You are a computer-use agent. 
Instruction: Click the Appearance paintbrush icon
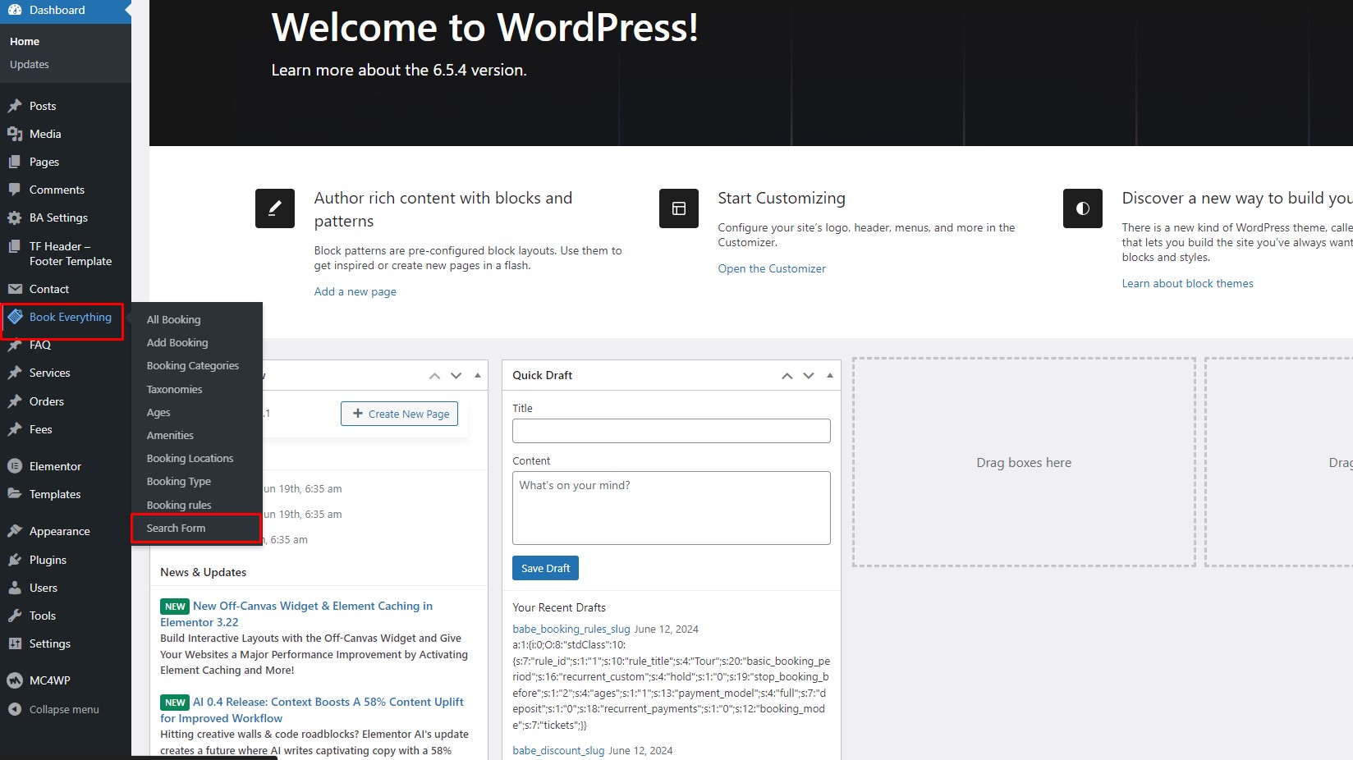pos(15,531)
